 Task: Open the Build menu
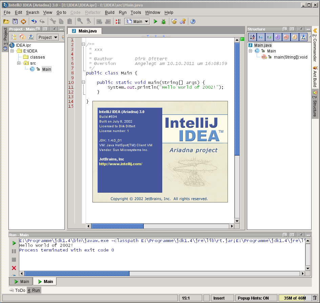pos(110,13)
